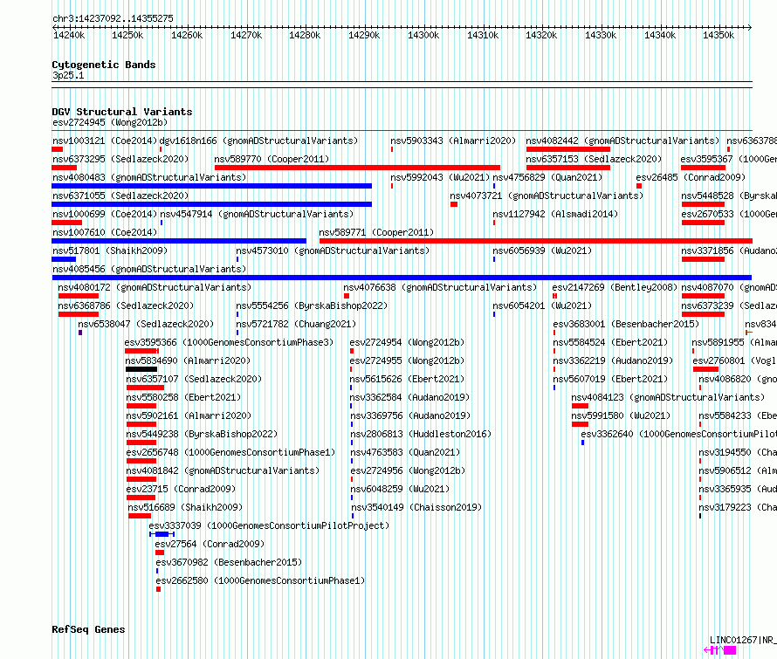
Task: Open nsv4082442 (gnomADStructuralVariants) entry
Action: [622, 141]
